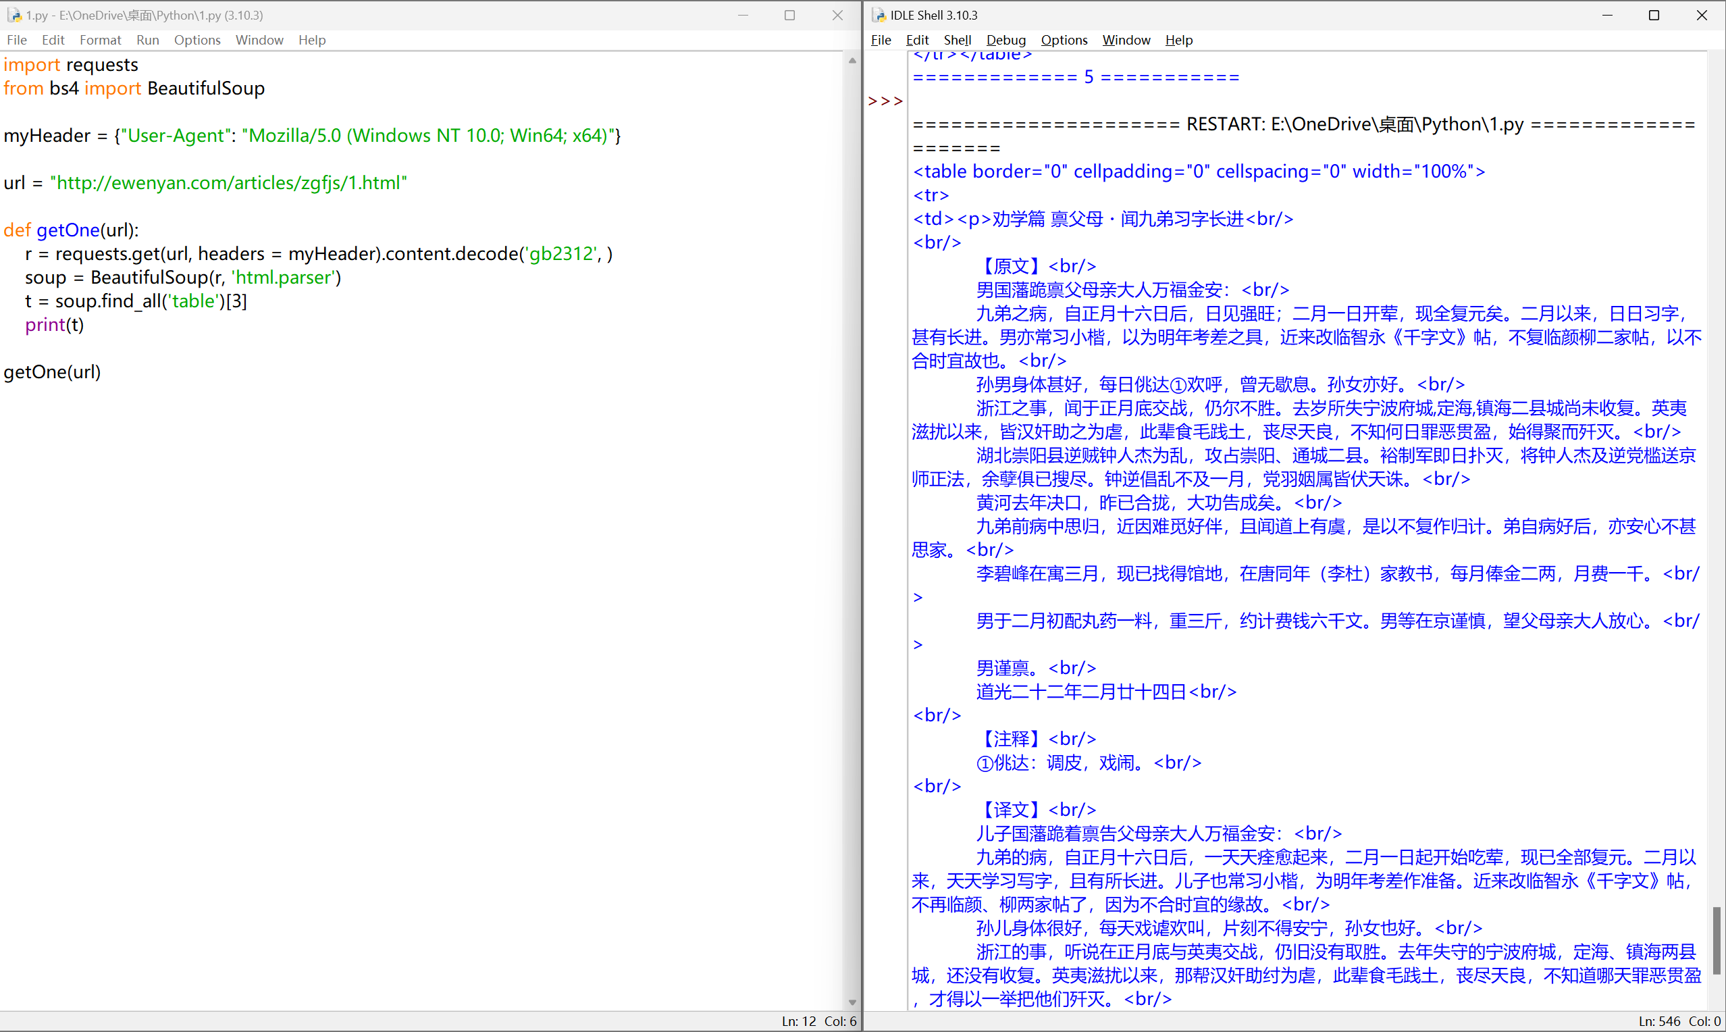The height and width of the screenshot is (1032, 1726).
Task: Click the editor scrollbar up arrow
Action: point(852,61)
